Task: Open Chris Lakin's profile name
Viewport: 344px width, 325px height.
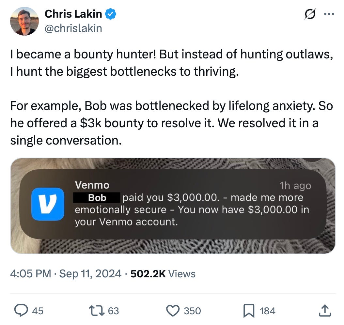Action: coord(73,14)
